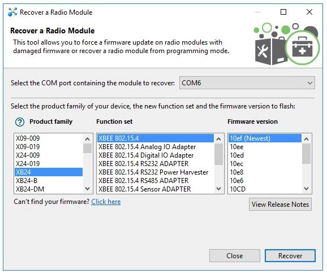The width and height of the screenshot is (327, 274).
Task: Click the Product family scrollbar thumb
Action: coord(87,148)
